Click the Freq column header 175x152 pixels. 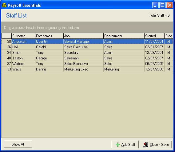(169, 36)
